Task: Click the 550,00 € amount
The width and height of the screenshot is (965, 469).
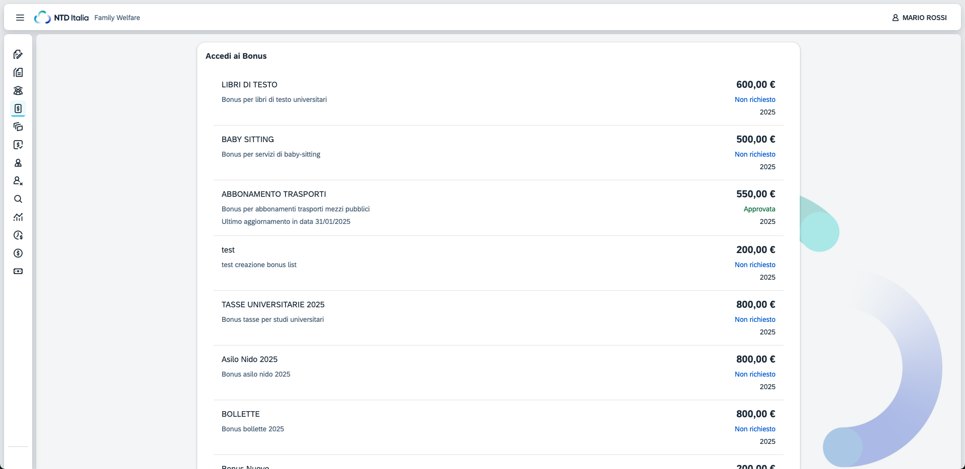Action: (755, 194)
